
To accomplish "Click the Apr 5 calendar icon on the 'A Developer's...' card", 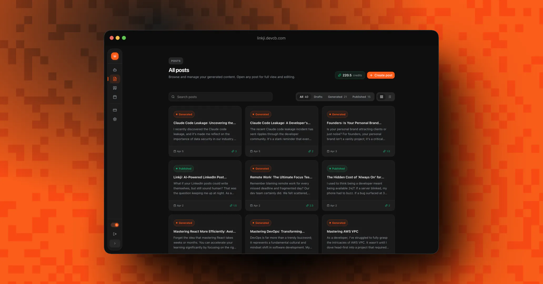I will [x=251, y=151].
